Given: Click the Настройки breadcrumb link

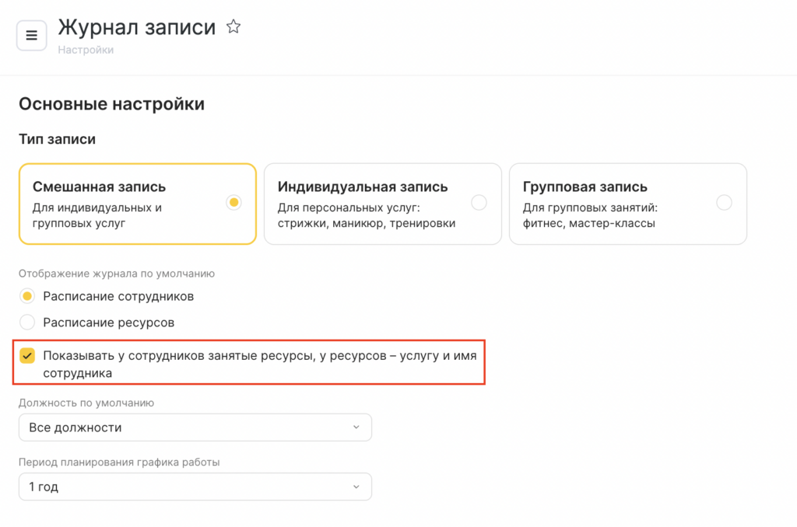Looking at the screenshot, I should click(x=86, y=50).
